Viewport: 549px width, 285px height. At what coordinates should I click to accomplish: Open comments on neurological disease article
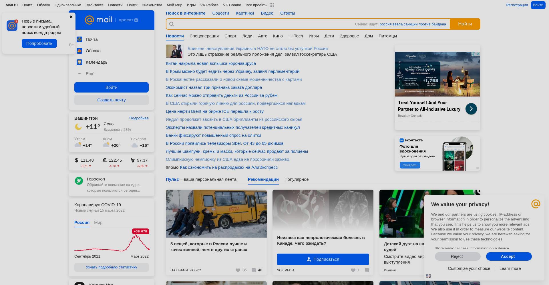coord(367,270)
